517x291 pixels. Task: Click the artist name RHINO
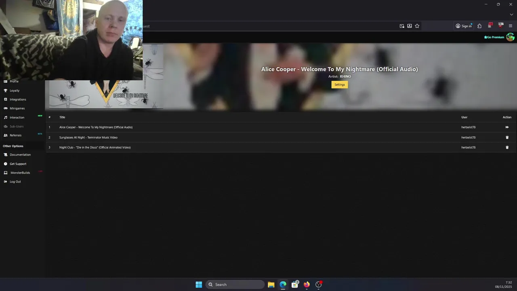tap(345, 76)
